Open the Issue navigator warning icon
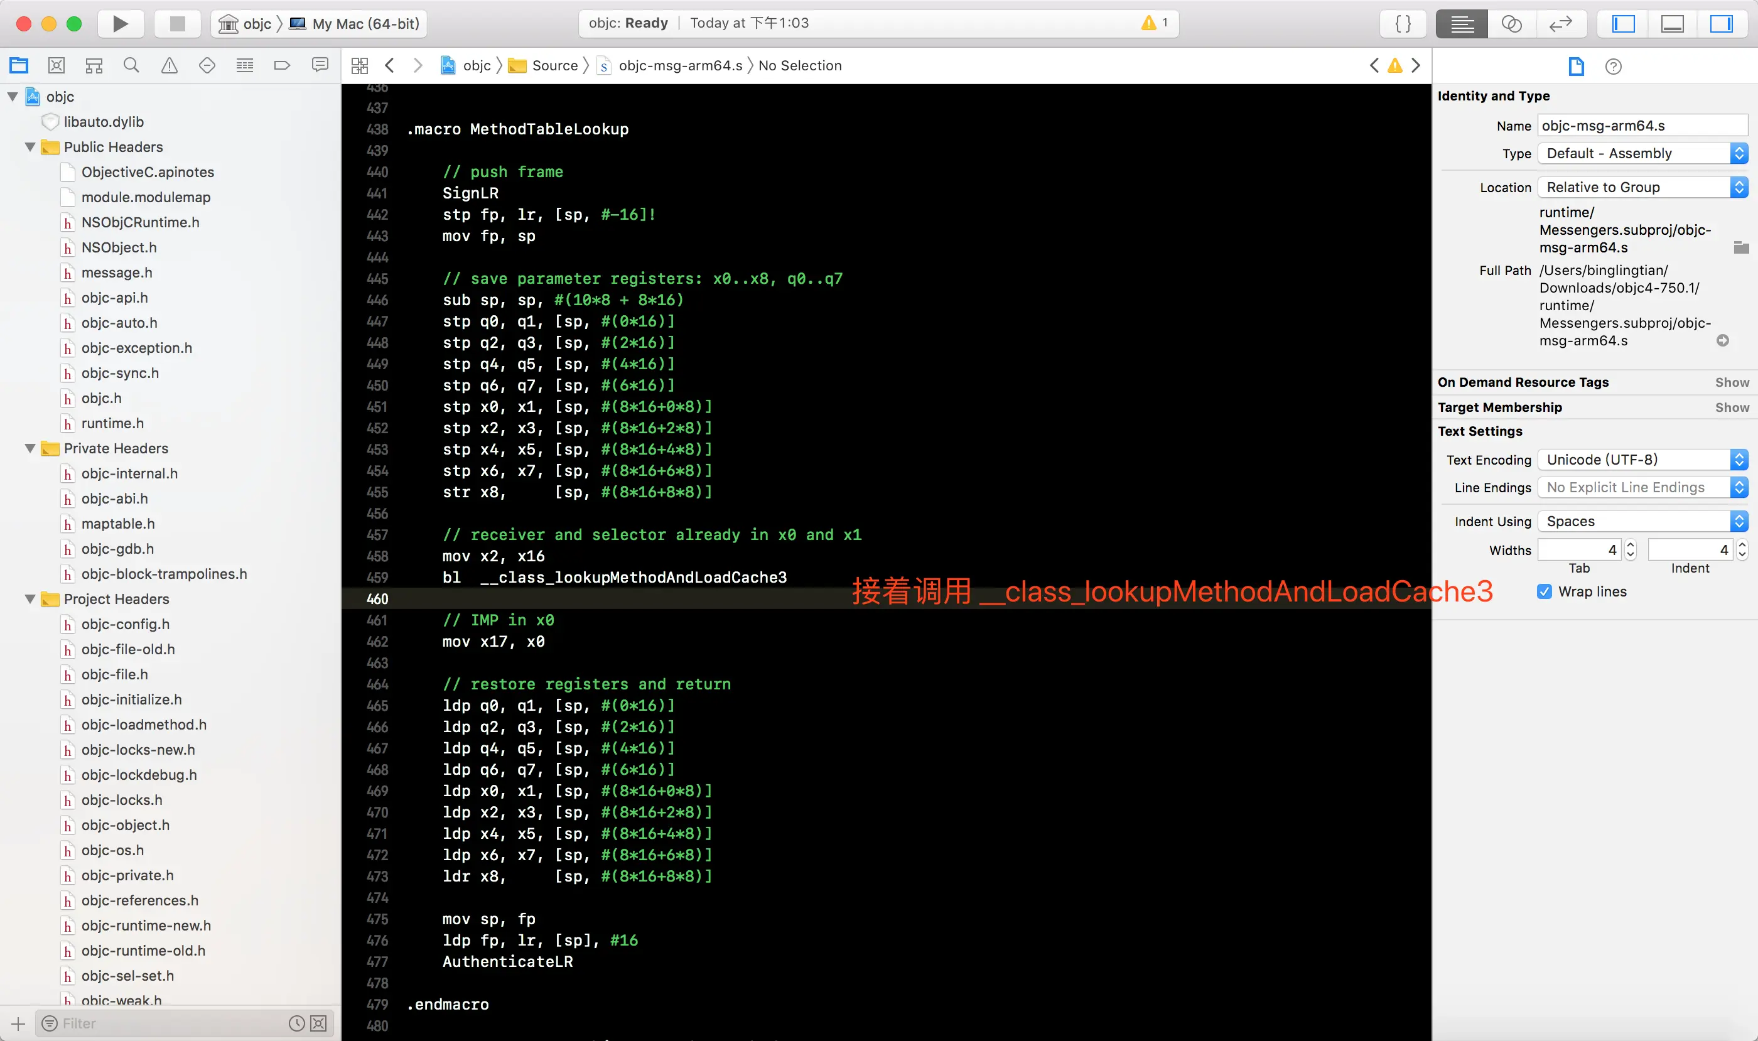Viewport: 1758px width, 1041px height. (169, 66)
